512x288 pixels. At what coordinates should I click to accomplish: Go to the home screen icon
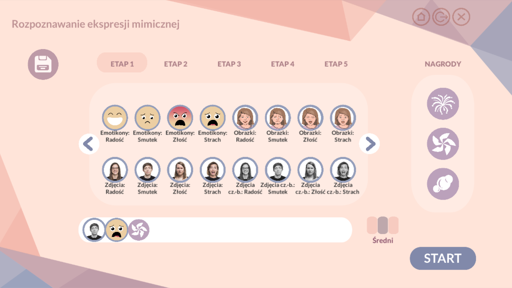(421, 17)
